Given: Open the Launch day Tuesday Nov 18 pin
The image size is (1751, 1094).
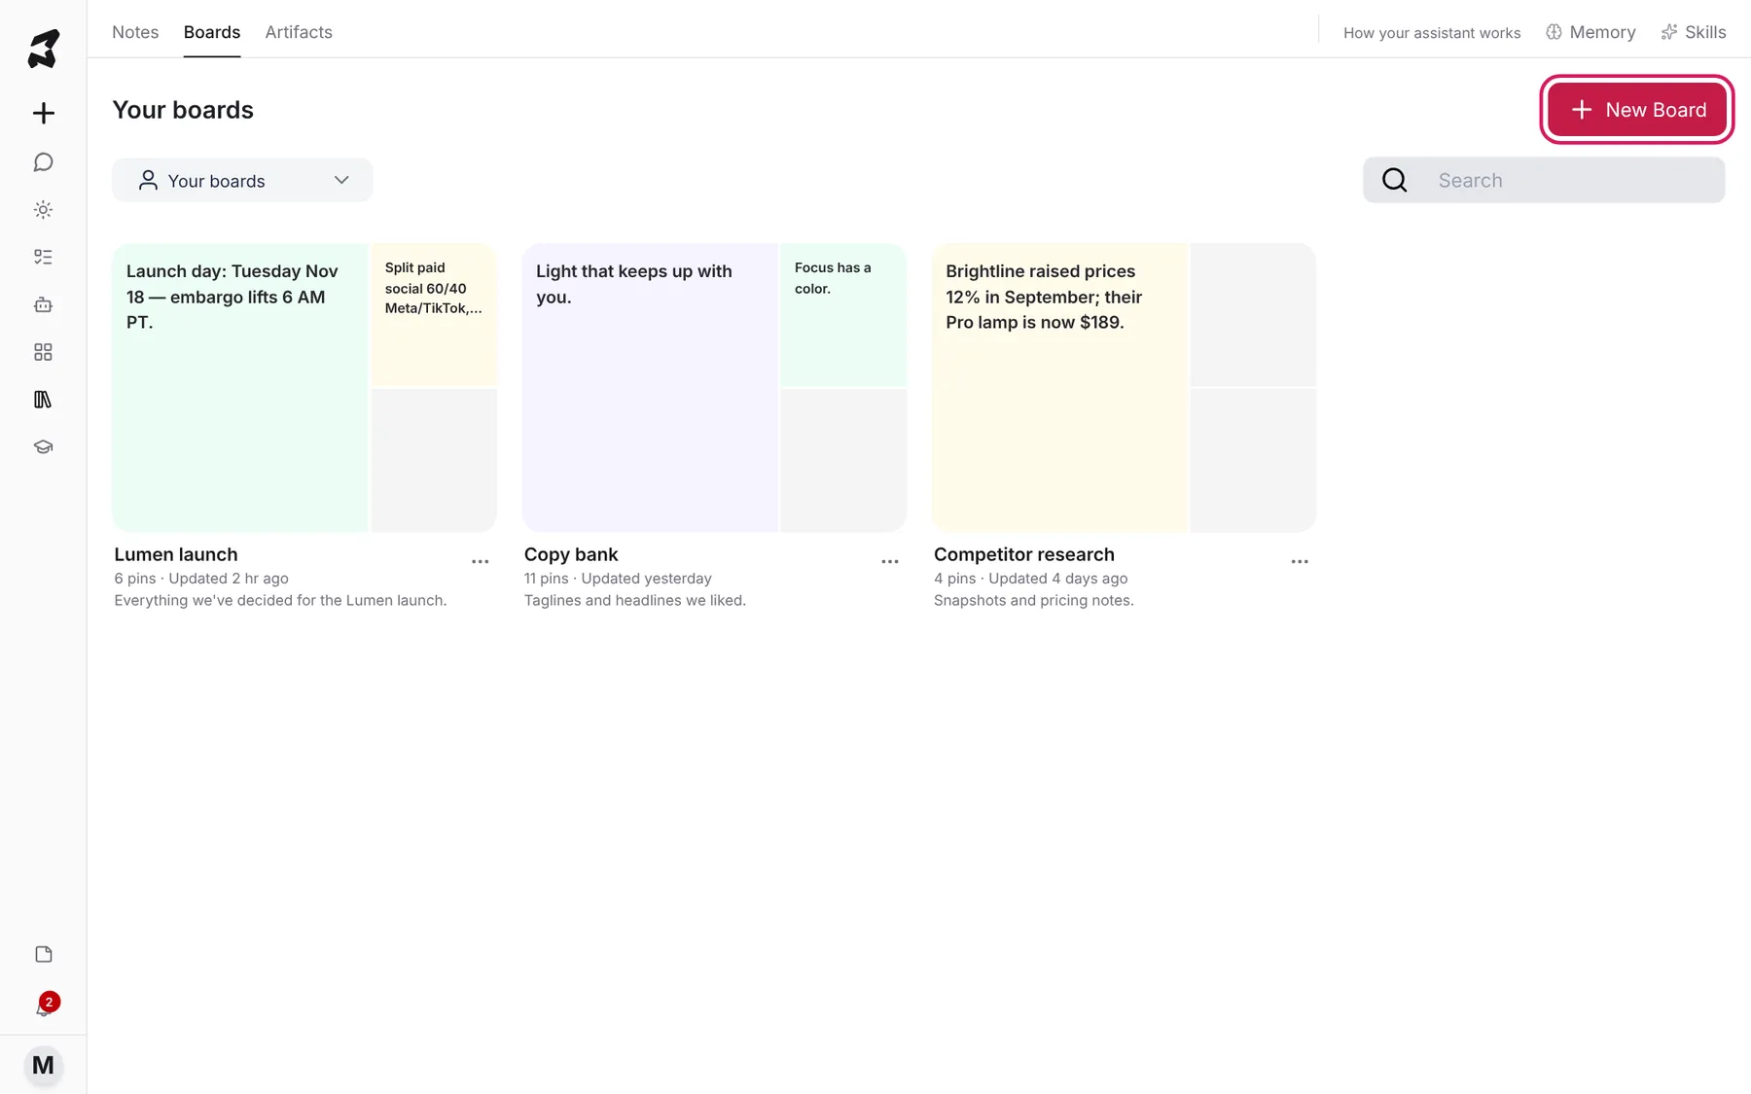Looking at the screenshot, I should (240, 387).
